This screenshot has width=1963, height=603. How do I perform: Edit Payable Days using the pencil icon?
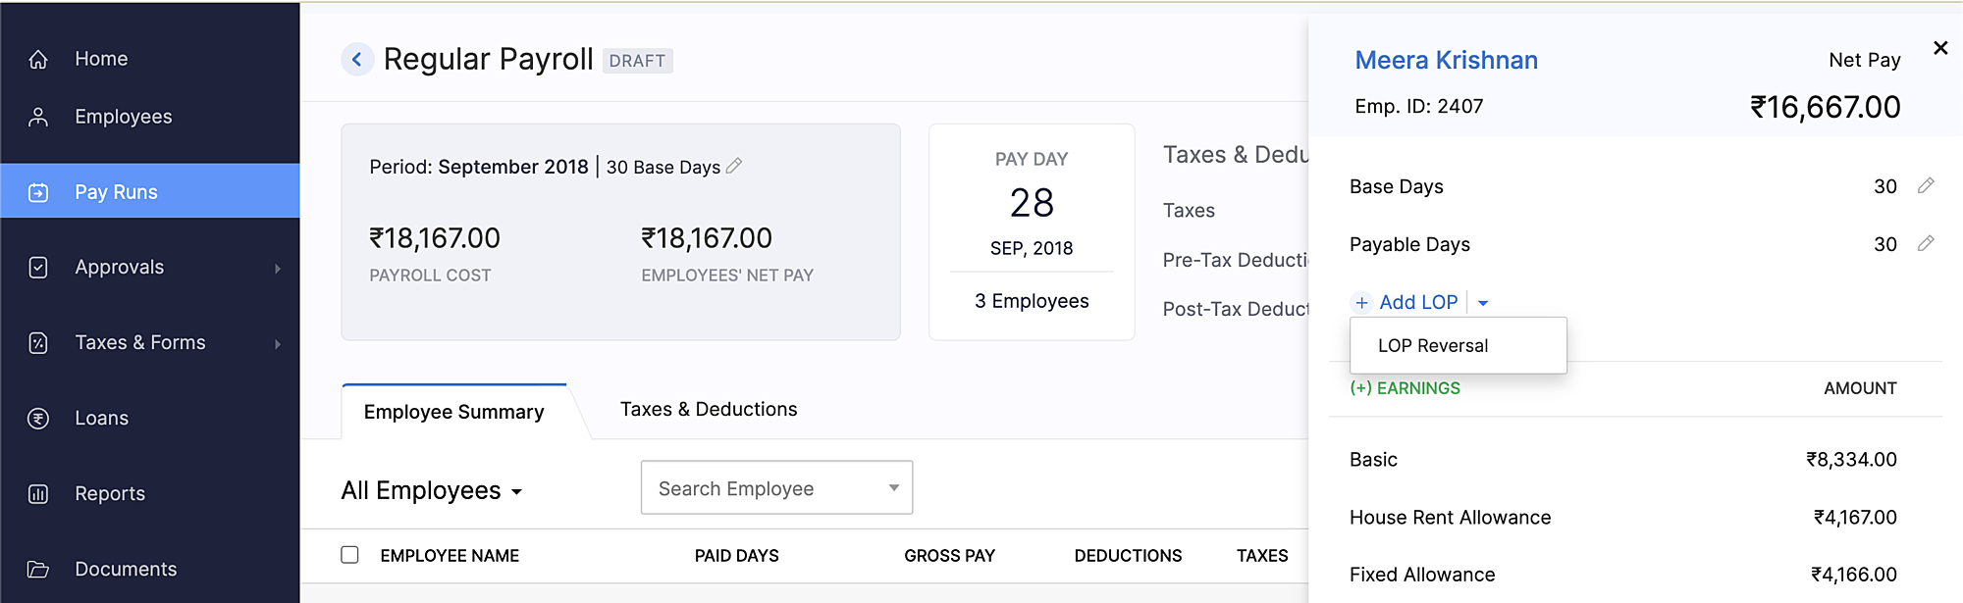coord(1926,243)
